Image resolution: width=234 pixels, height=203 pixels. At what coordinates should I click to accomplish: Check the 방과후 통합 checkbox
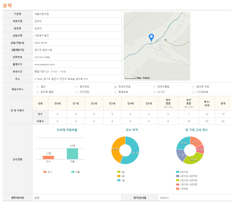[38, 92]
